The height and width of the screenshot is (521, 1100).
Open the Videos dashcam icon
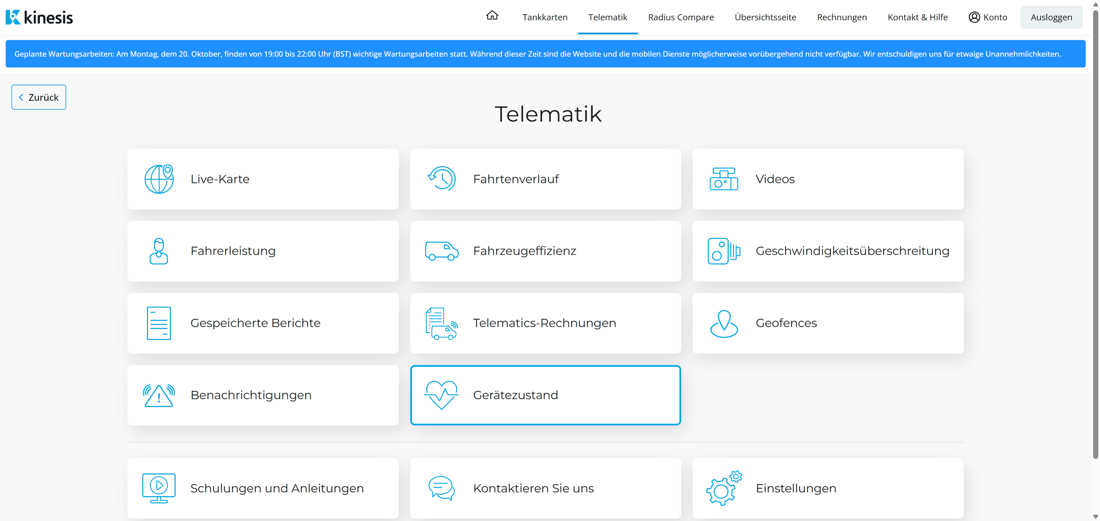(724, 179)
